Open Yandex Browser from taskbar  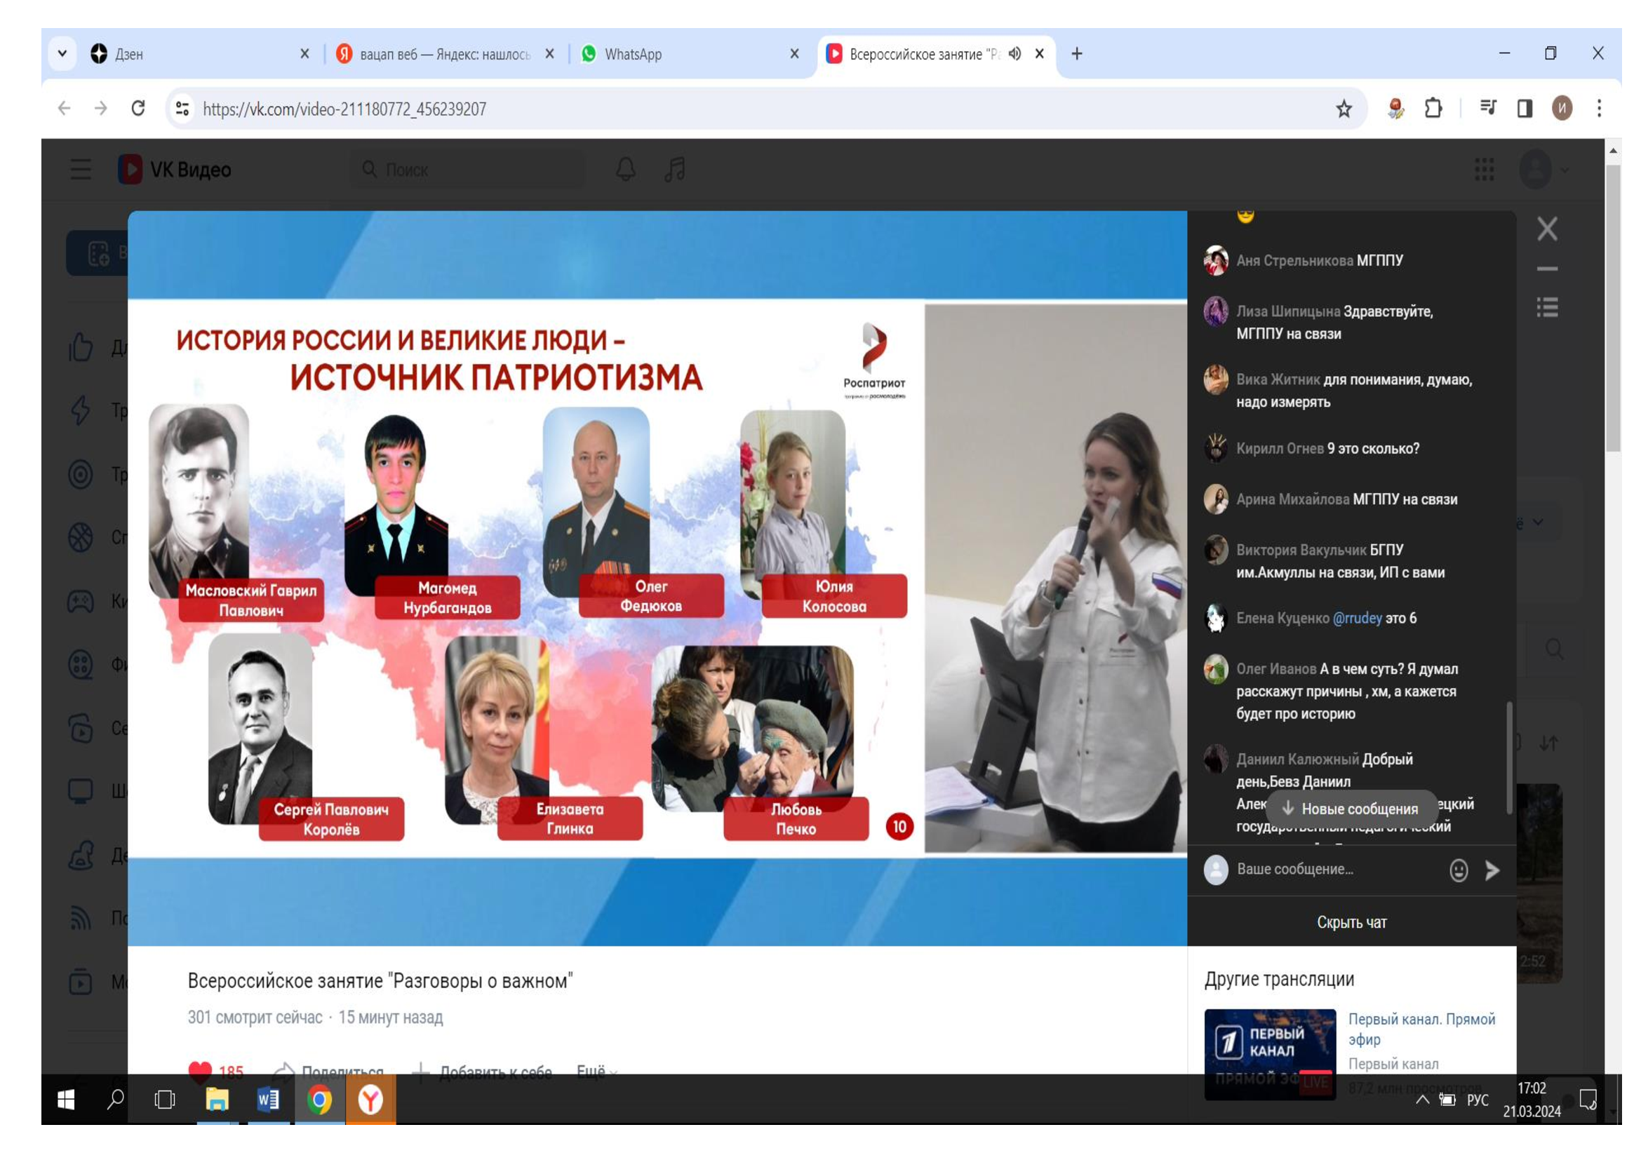point(370,1099)
